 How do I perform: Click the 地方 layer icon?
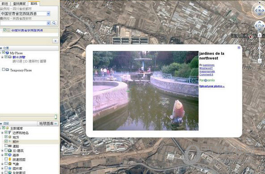pyautogui.click(x=10, y=137)
